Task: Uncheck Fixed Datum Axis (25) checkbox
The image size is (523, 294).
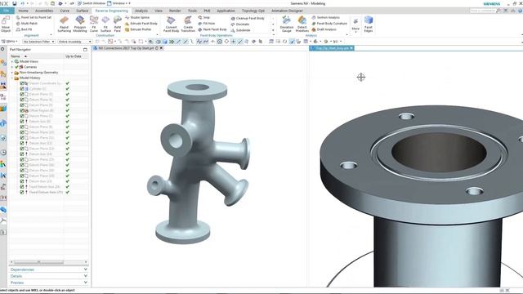Action: (22, 193)
